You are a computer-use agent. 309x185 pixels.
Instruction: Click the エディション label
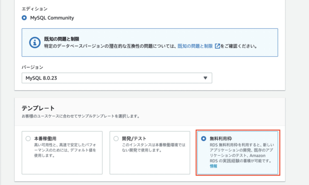tap(34, 9)
